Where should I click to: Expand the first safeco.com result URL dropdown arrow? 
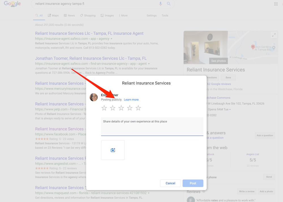point(111,39)
